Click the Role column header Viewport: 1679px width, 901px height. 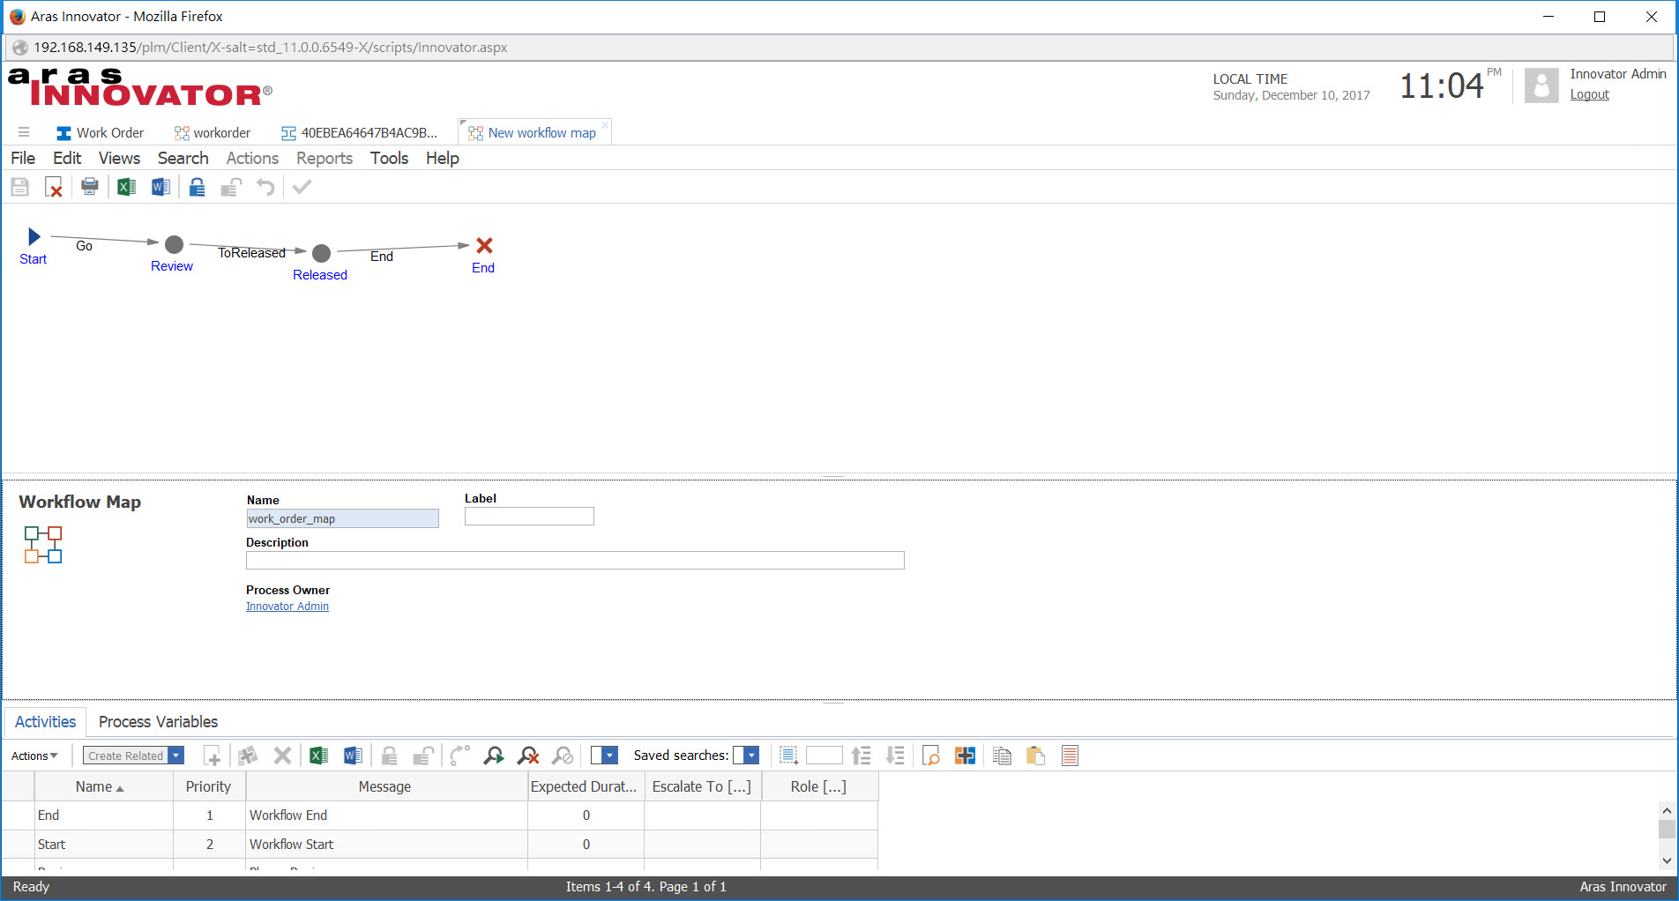[x=818, y=786]
